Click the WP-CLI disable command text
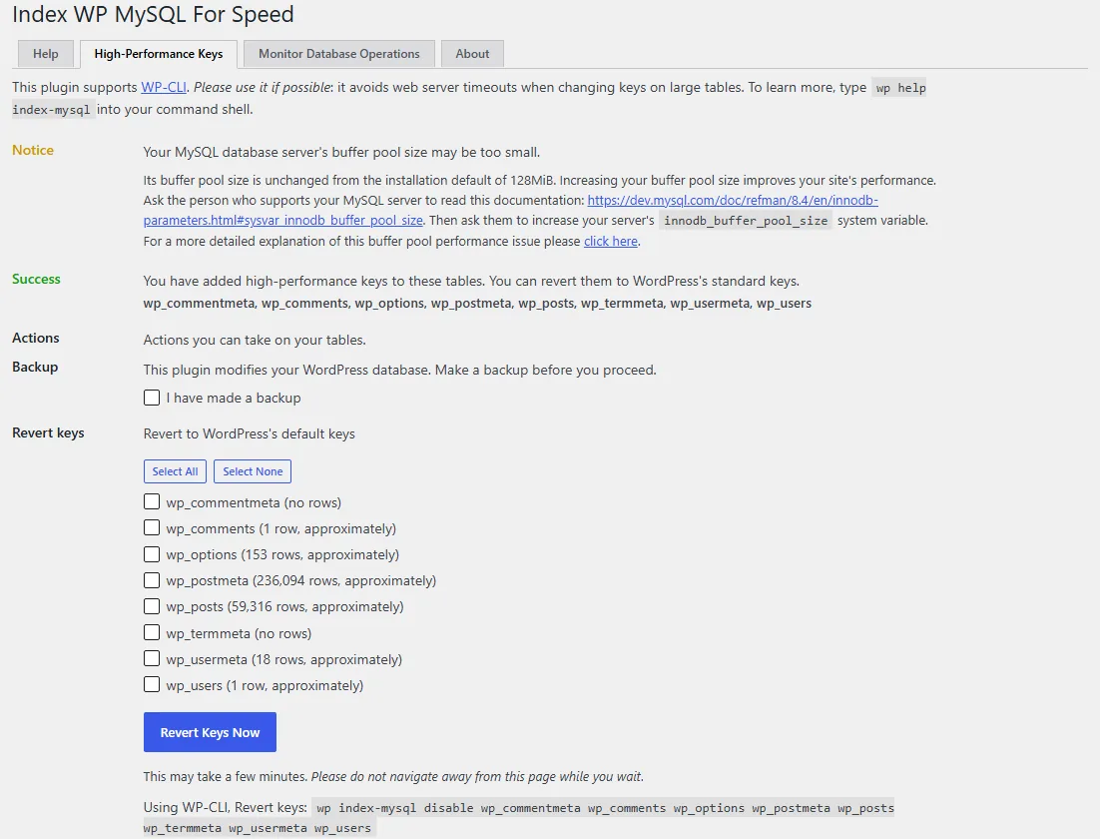 pyautogui.click(x=519, y=818)
